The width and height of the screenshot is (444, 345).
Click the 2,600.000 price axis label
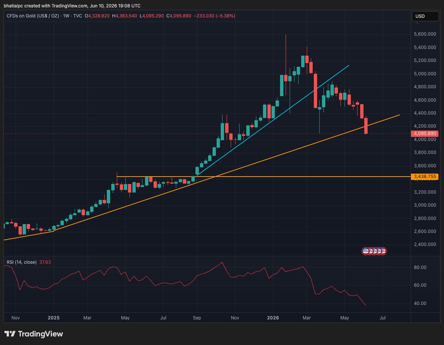(x=425, y=231)
